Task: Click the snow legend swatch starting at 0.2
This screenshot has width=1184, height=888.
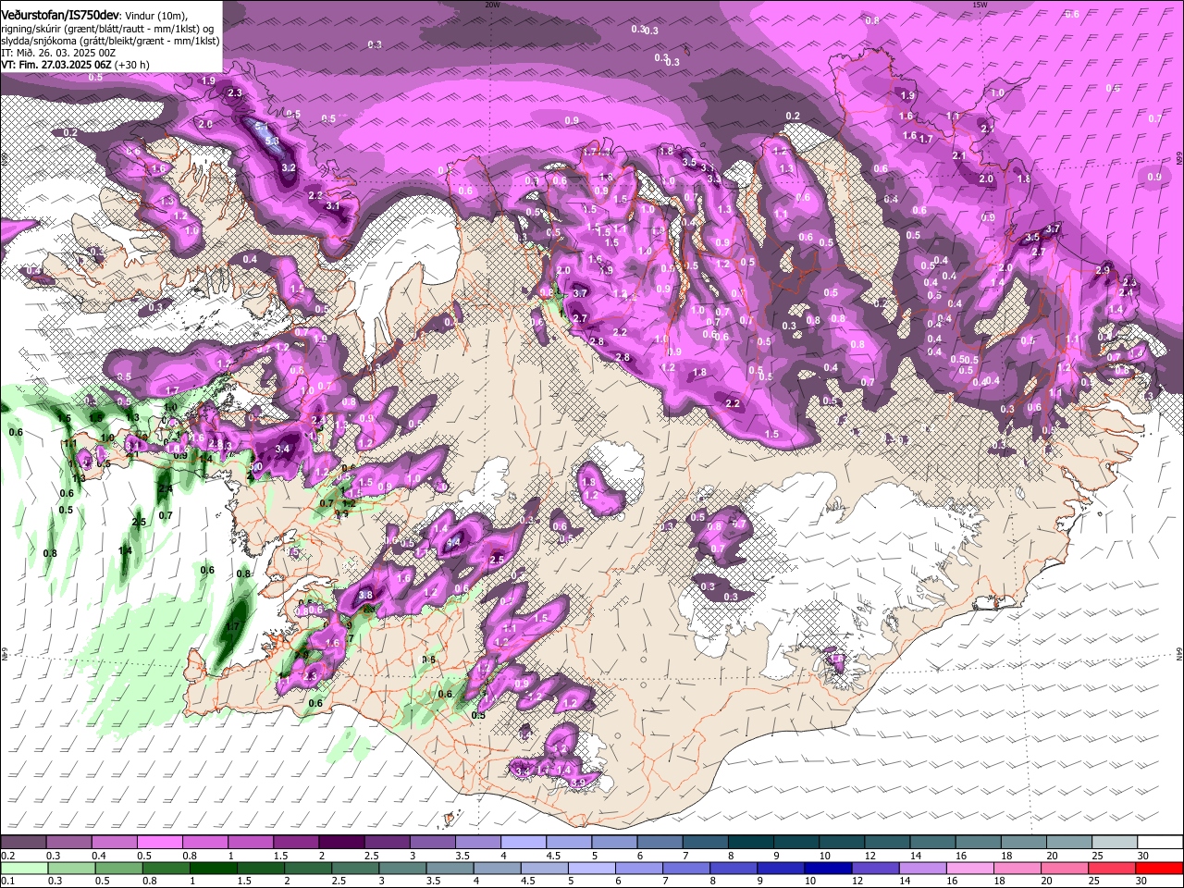Action: [23, 843]
